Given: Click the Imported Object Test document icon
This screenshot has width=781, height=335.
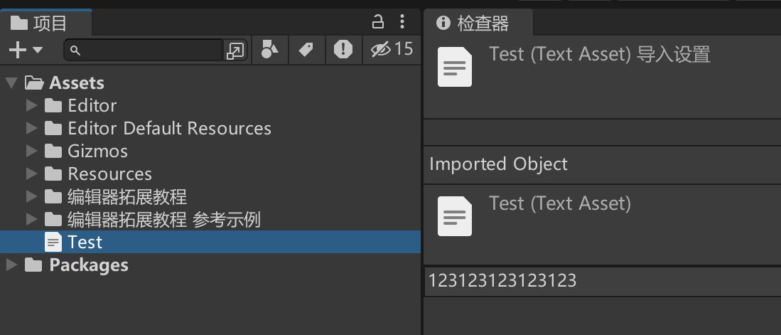Looking at the screenshot, I should pos(455,216).
